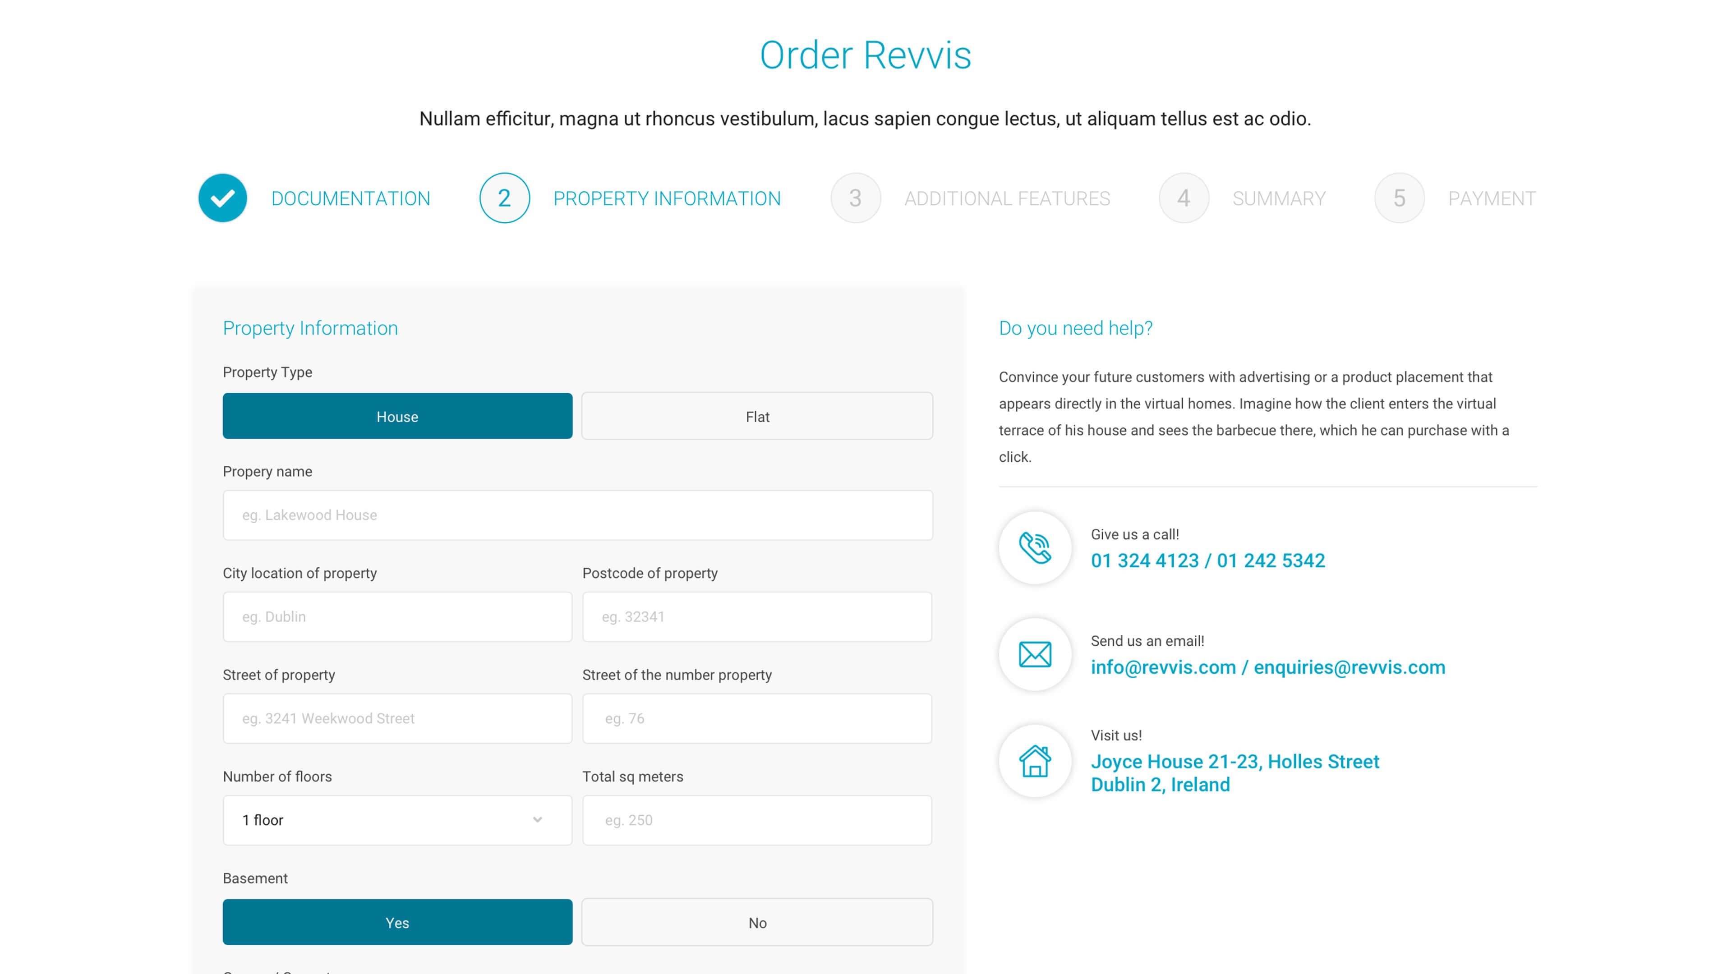Click the Order Revvis heading

866,55
